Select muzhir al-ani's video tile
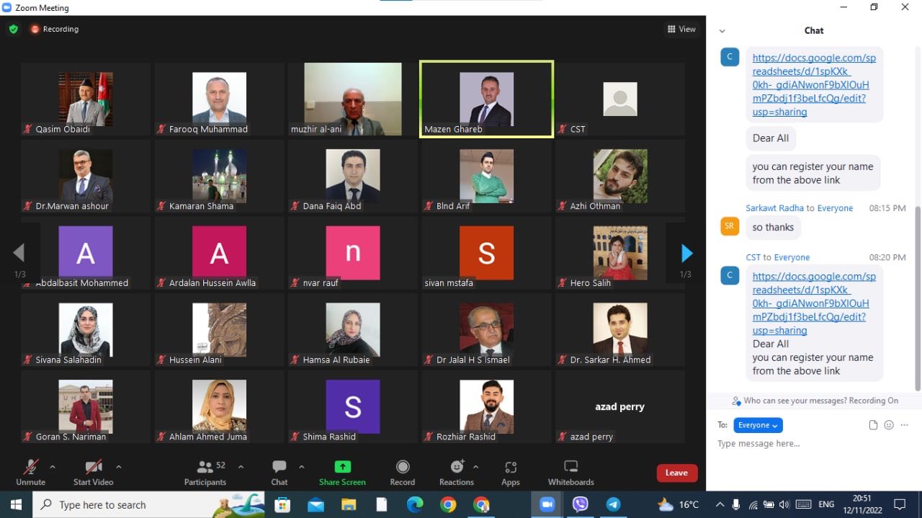The width and height of the screenshot is (922, 518). (x=353, y=99)
